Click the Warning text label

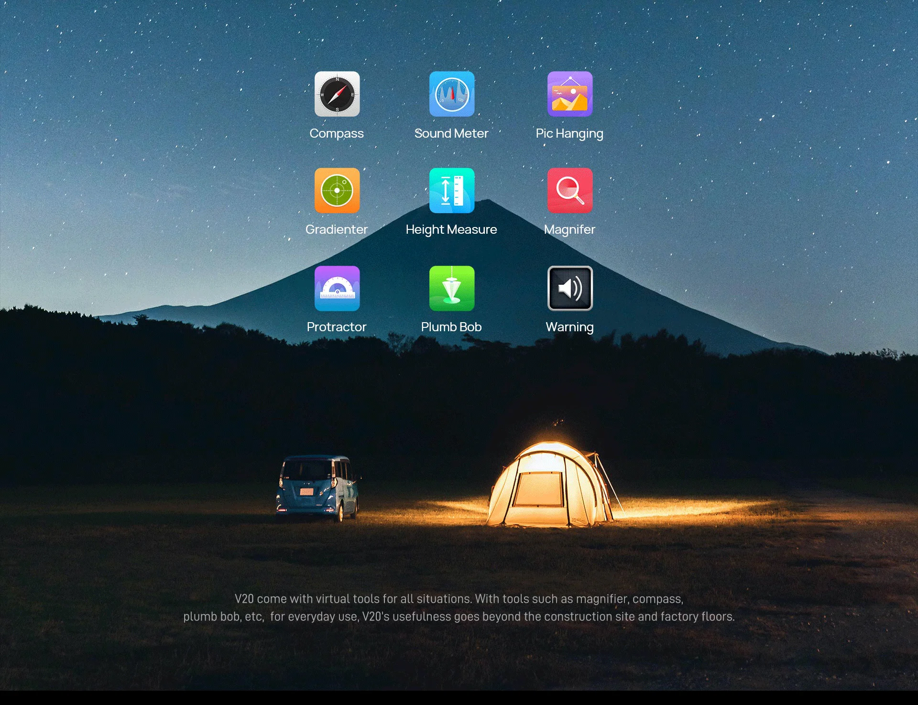point(569,327)
